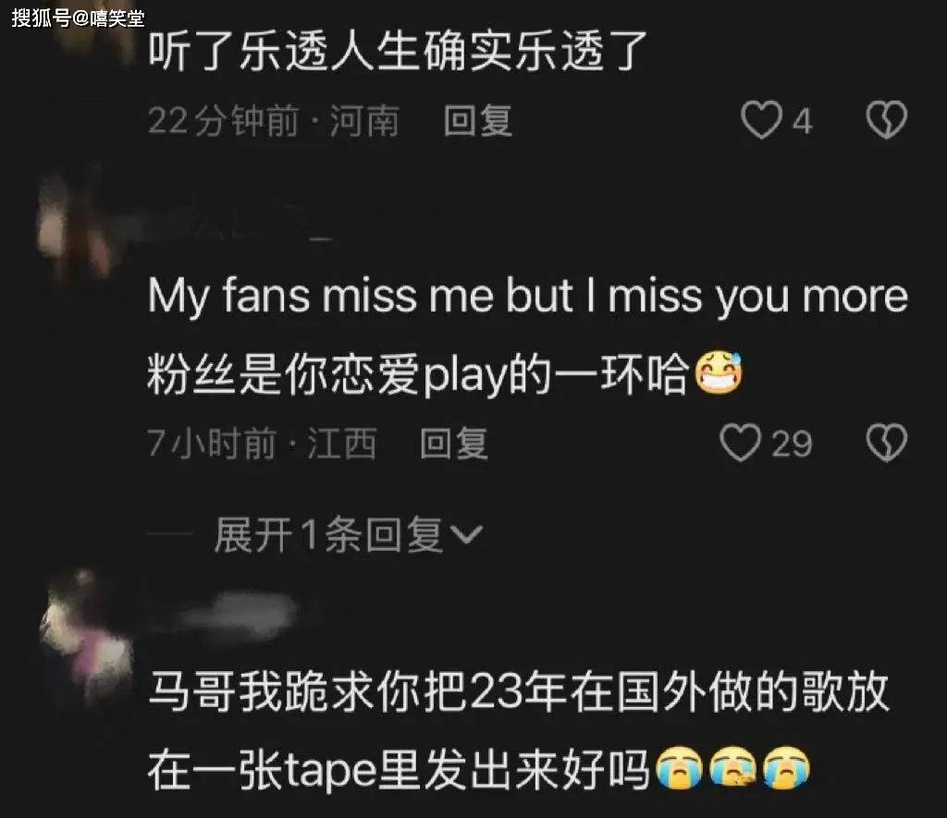Click the grinning sweat emoji after 一环哈

(x=718, y=373)
